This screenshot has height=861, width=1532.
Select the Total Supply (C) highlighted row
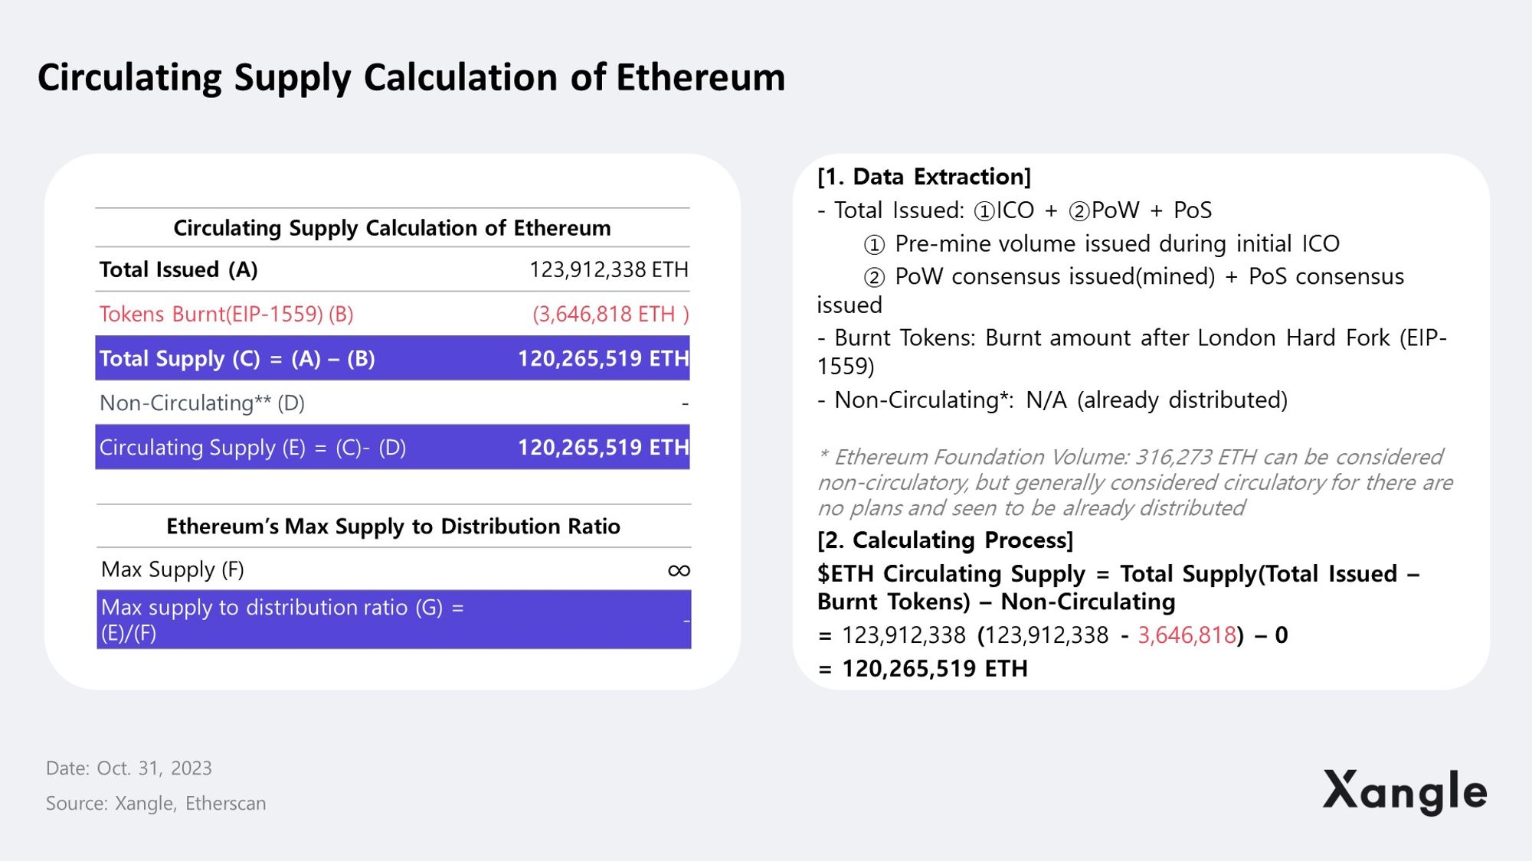point(392,358)
